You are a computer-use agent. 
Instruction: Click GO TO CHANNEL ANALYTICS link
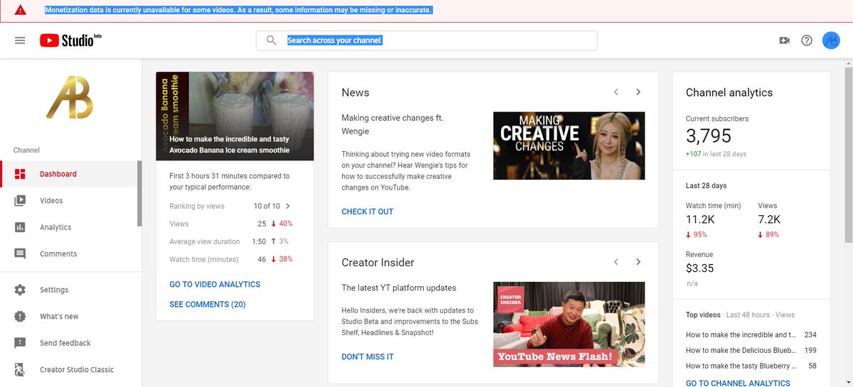pos(738,383)
